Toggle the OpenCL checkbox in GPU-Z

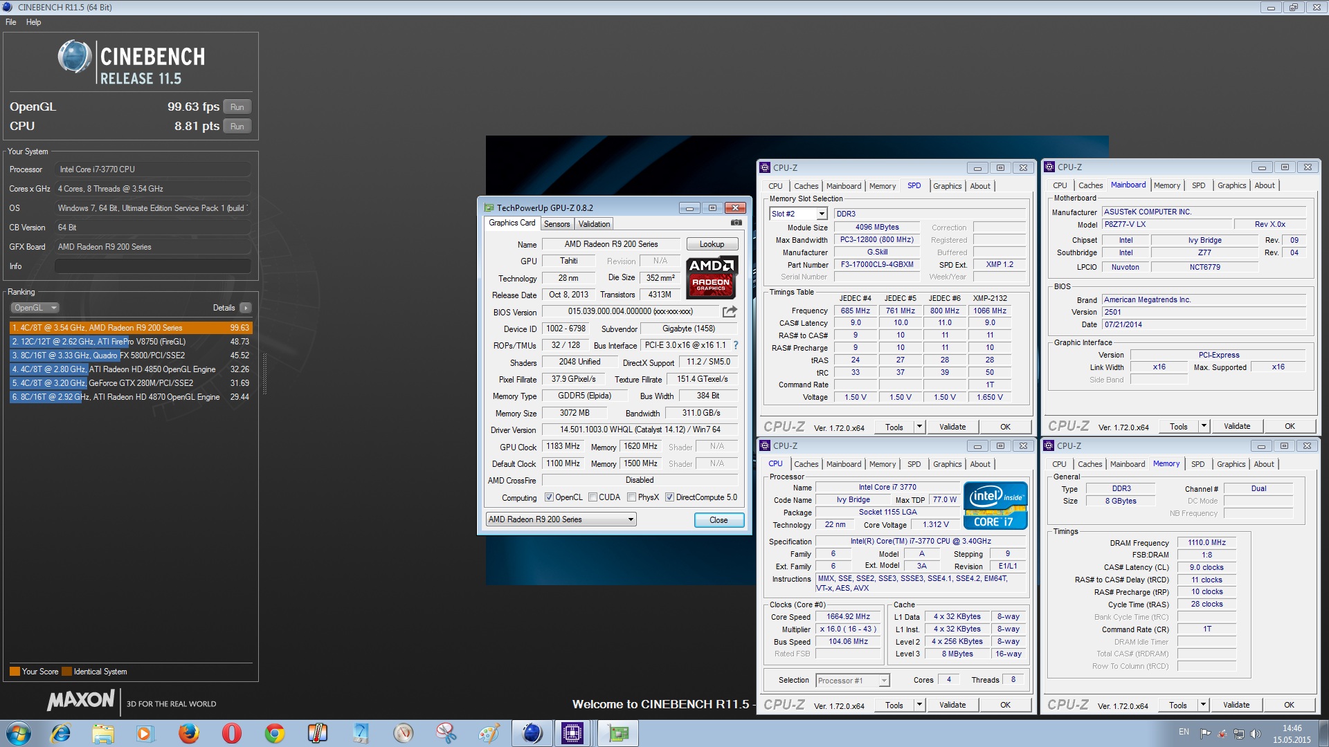(x=549, y=497)
